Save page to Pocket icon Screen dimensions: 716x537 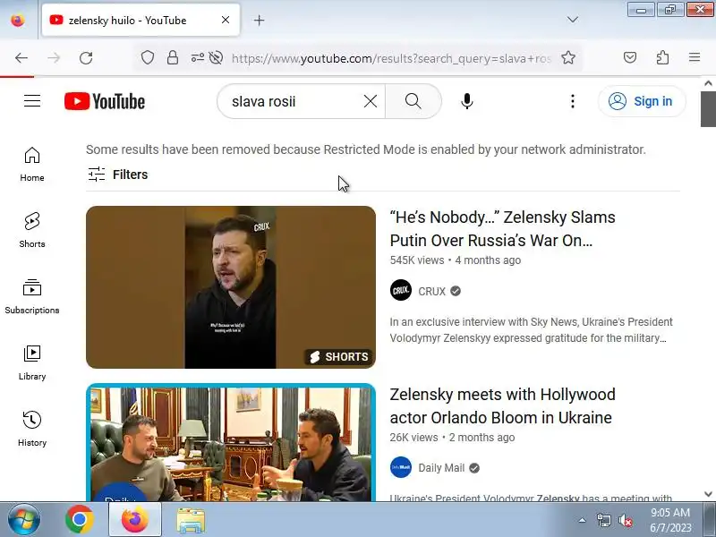(x=630, y=57)
